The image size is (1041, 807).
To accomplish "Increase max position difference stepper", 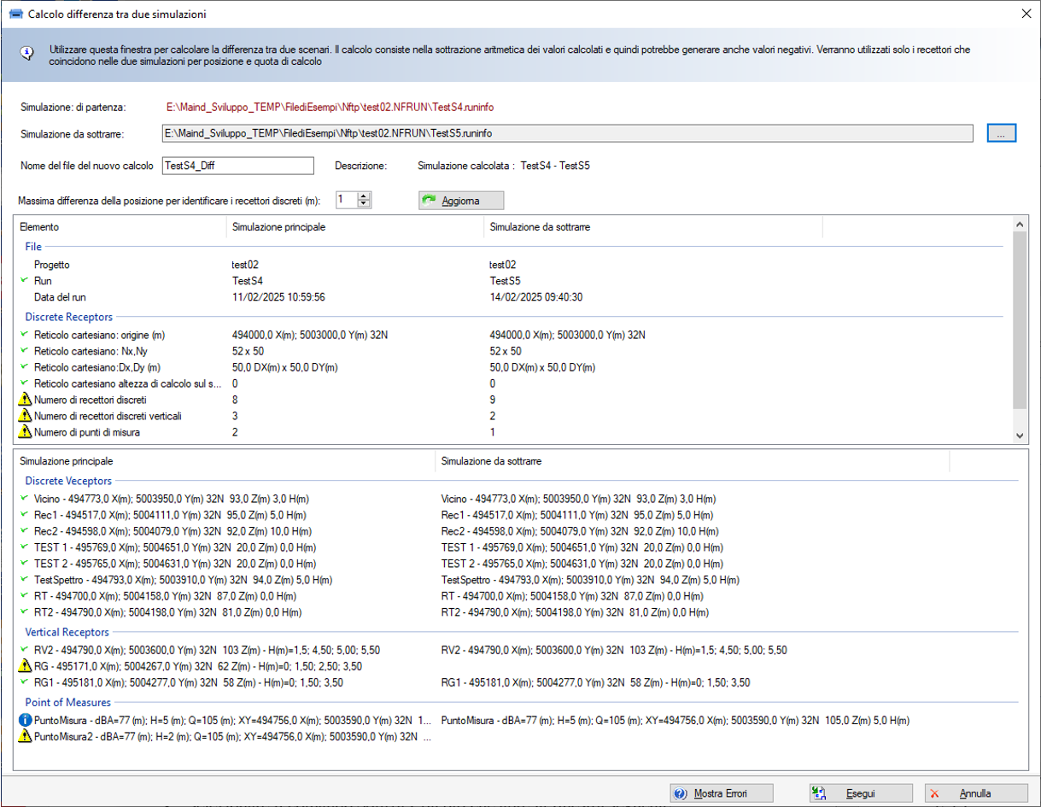I will tap(365, 196).
